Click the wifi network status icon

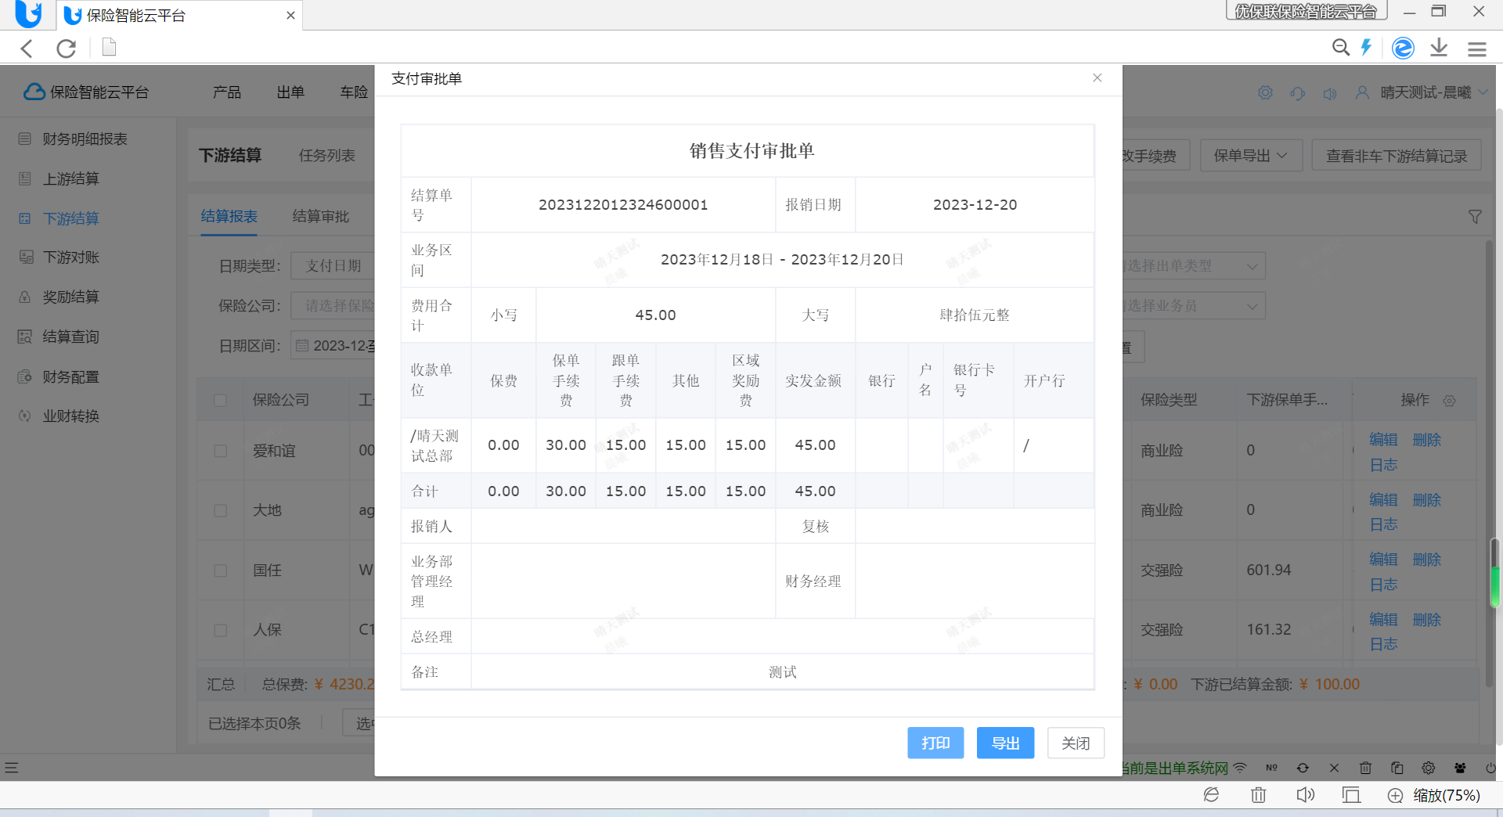click(x=1239, y=768)
